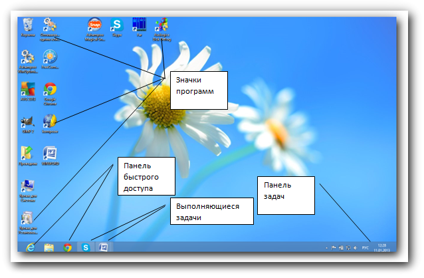Launch Ashampoo Magical Snap from the desktop
This screenshot has width=424, height=278.
[94, 29]
